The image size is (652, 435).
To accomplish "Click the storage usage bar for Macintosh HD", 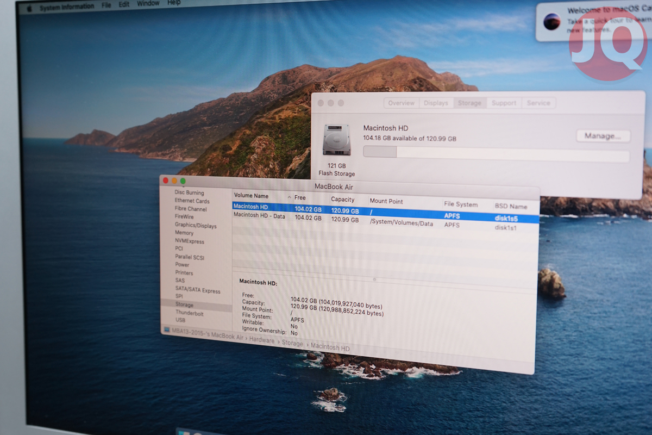I will [x=496, y=153].
